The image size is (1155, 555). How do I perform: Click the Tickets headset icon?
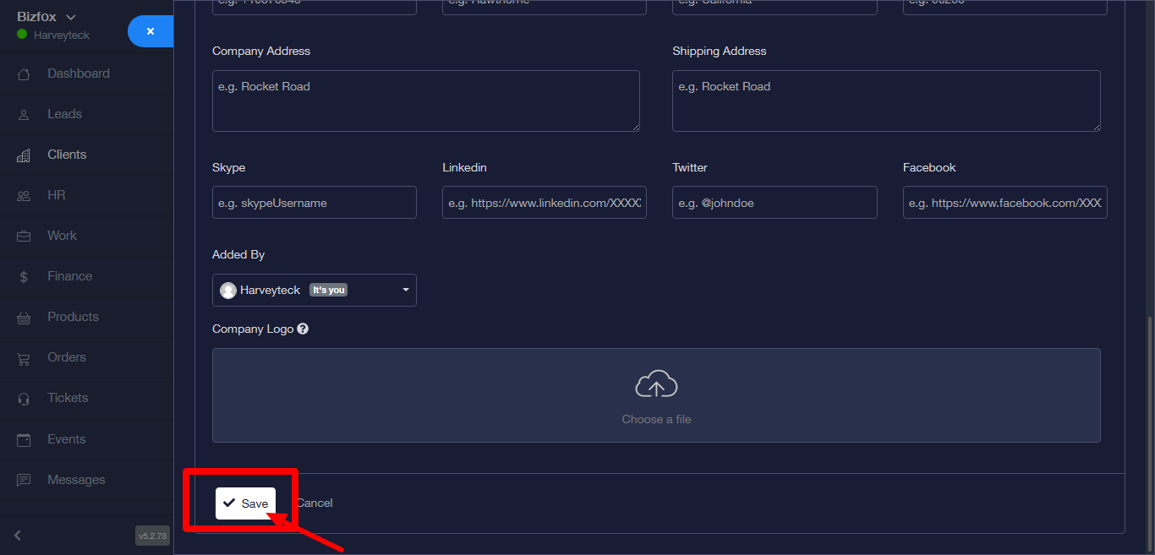tap(24, 399)
